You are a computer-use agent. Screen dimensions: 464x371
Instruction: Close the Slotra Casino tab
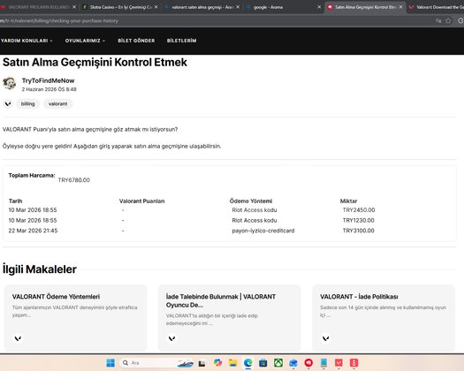[x=156, y=7]
